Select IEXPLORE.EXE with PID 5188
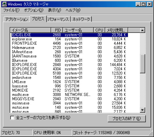Viewport: 154px width, 137px height. click(70, 73)
